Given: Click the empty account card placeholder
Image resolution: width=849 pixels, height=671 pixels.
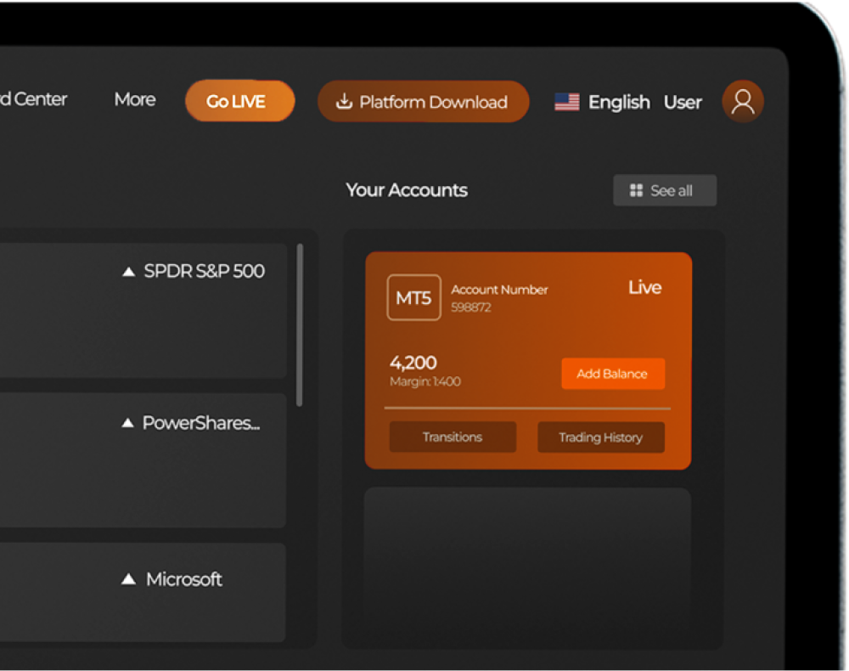Looking at the screenshot, I should [x=527, y=561].
